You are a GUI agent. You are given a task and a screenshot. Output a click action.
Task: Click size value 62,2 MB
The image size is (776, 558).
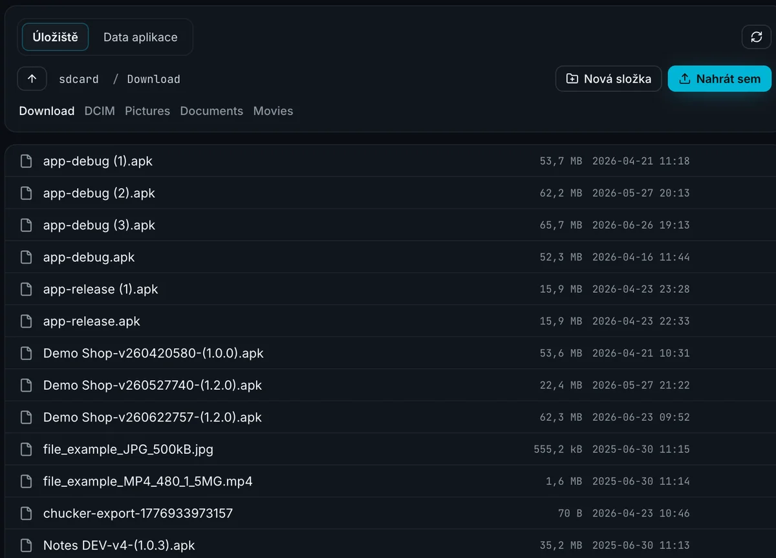pyautogui.click(x=561, y=193)
